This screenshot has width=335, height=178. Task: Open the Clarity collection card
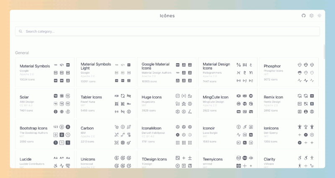click(x=289, y=160)
